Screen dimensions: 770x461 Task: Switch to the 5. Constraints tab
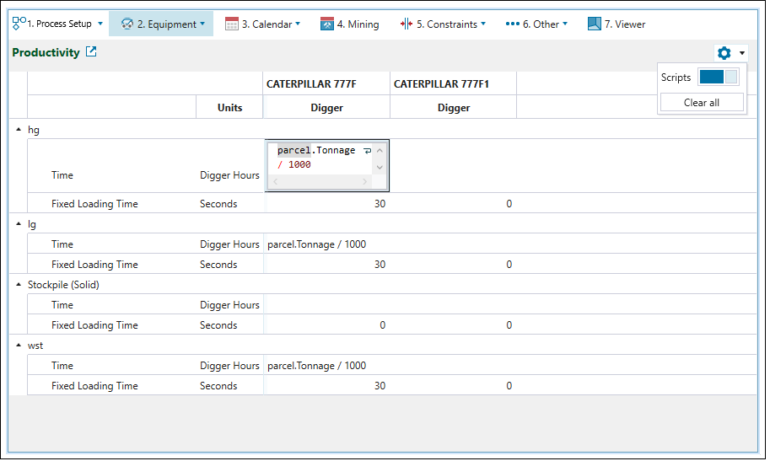[443, 24]
